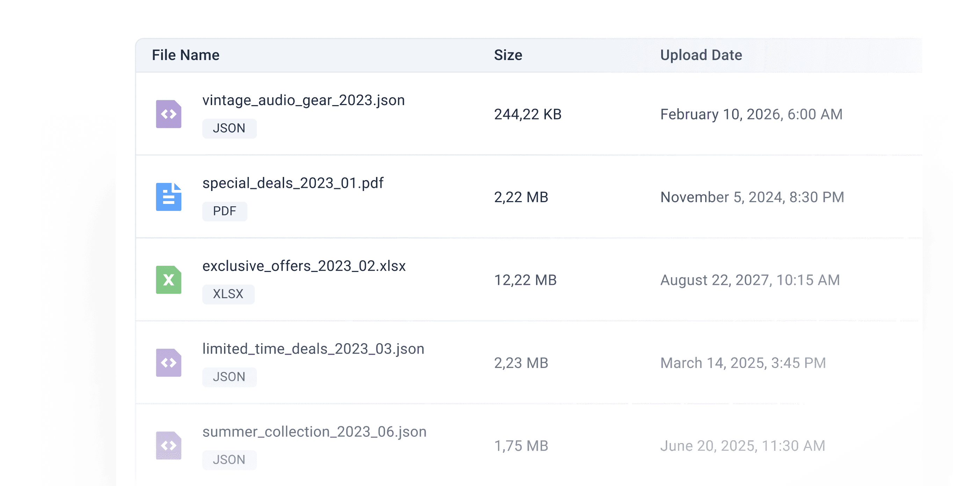The width and height of the screenshot is (953, 486).
Task: Click the PDF type tag
Action: 225,211
